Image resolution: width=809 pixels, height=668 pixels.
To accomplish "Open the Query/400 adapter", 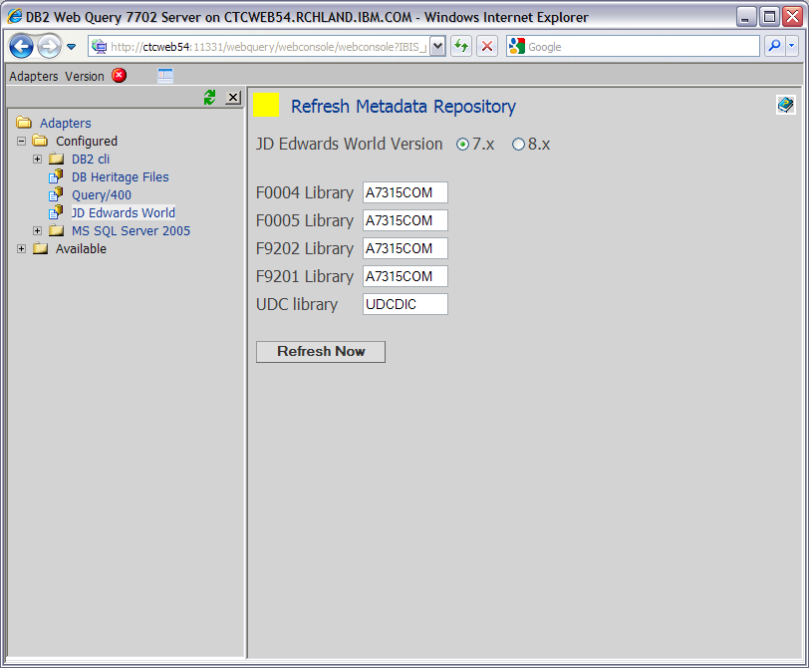I will tap(102, 195).
